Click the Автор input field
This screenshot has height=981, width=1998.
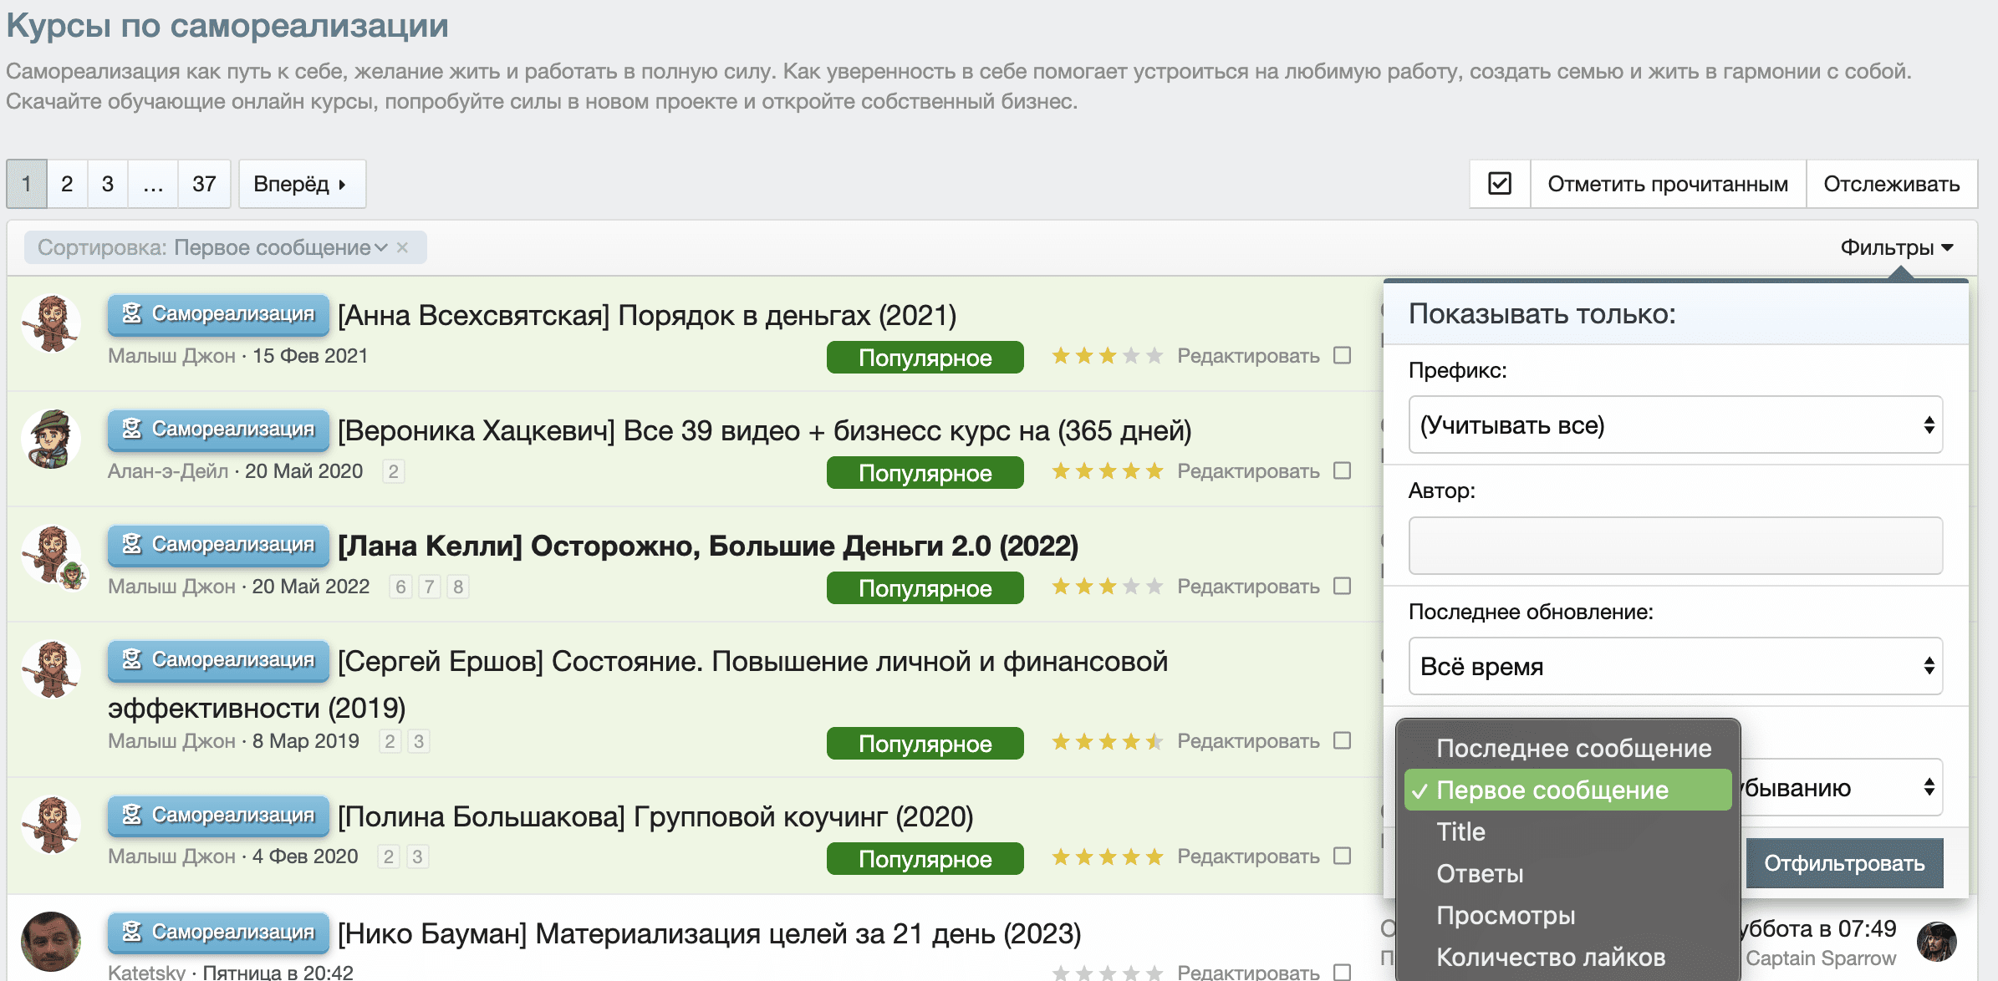point(1675,546)
